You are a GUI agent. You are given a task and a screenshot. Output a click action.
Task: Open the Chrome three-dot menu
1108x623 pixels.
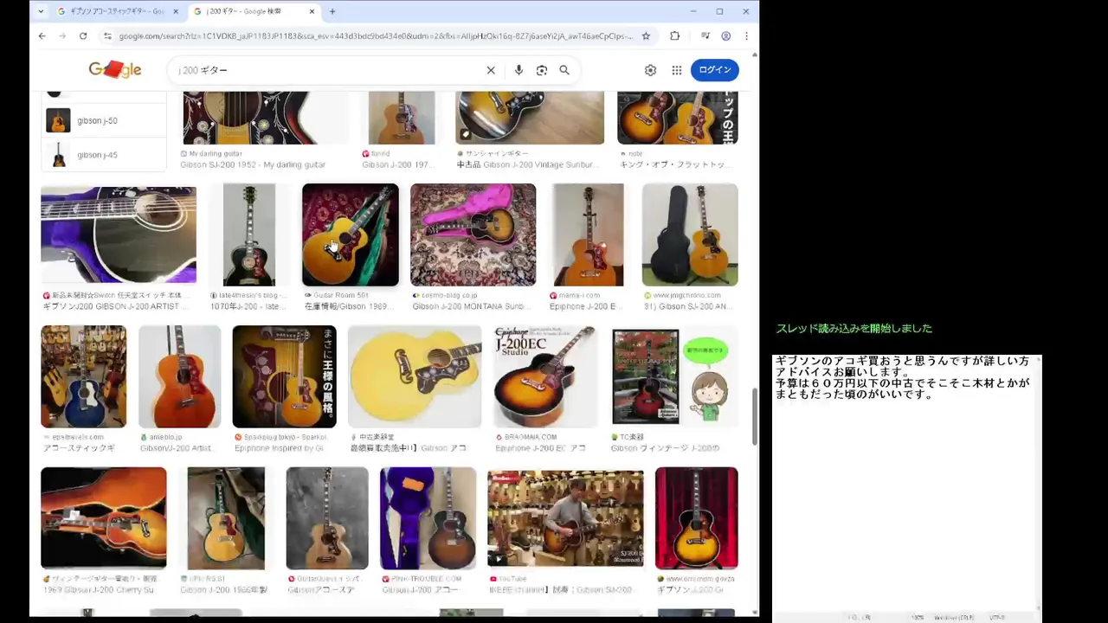coord(746,35)
